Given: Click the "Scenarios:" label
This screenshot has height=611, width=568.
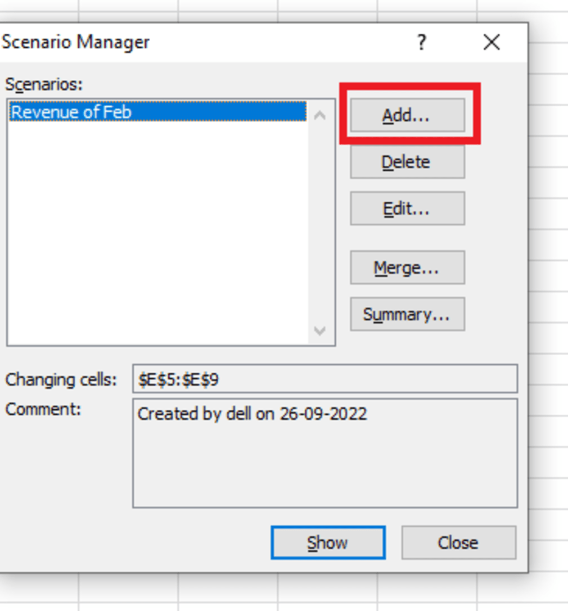Looking at the screenshot, I should [x=44, y=84].
